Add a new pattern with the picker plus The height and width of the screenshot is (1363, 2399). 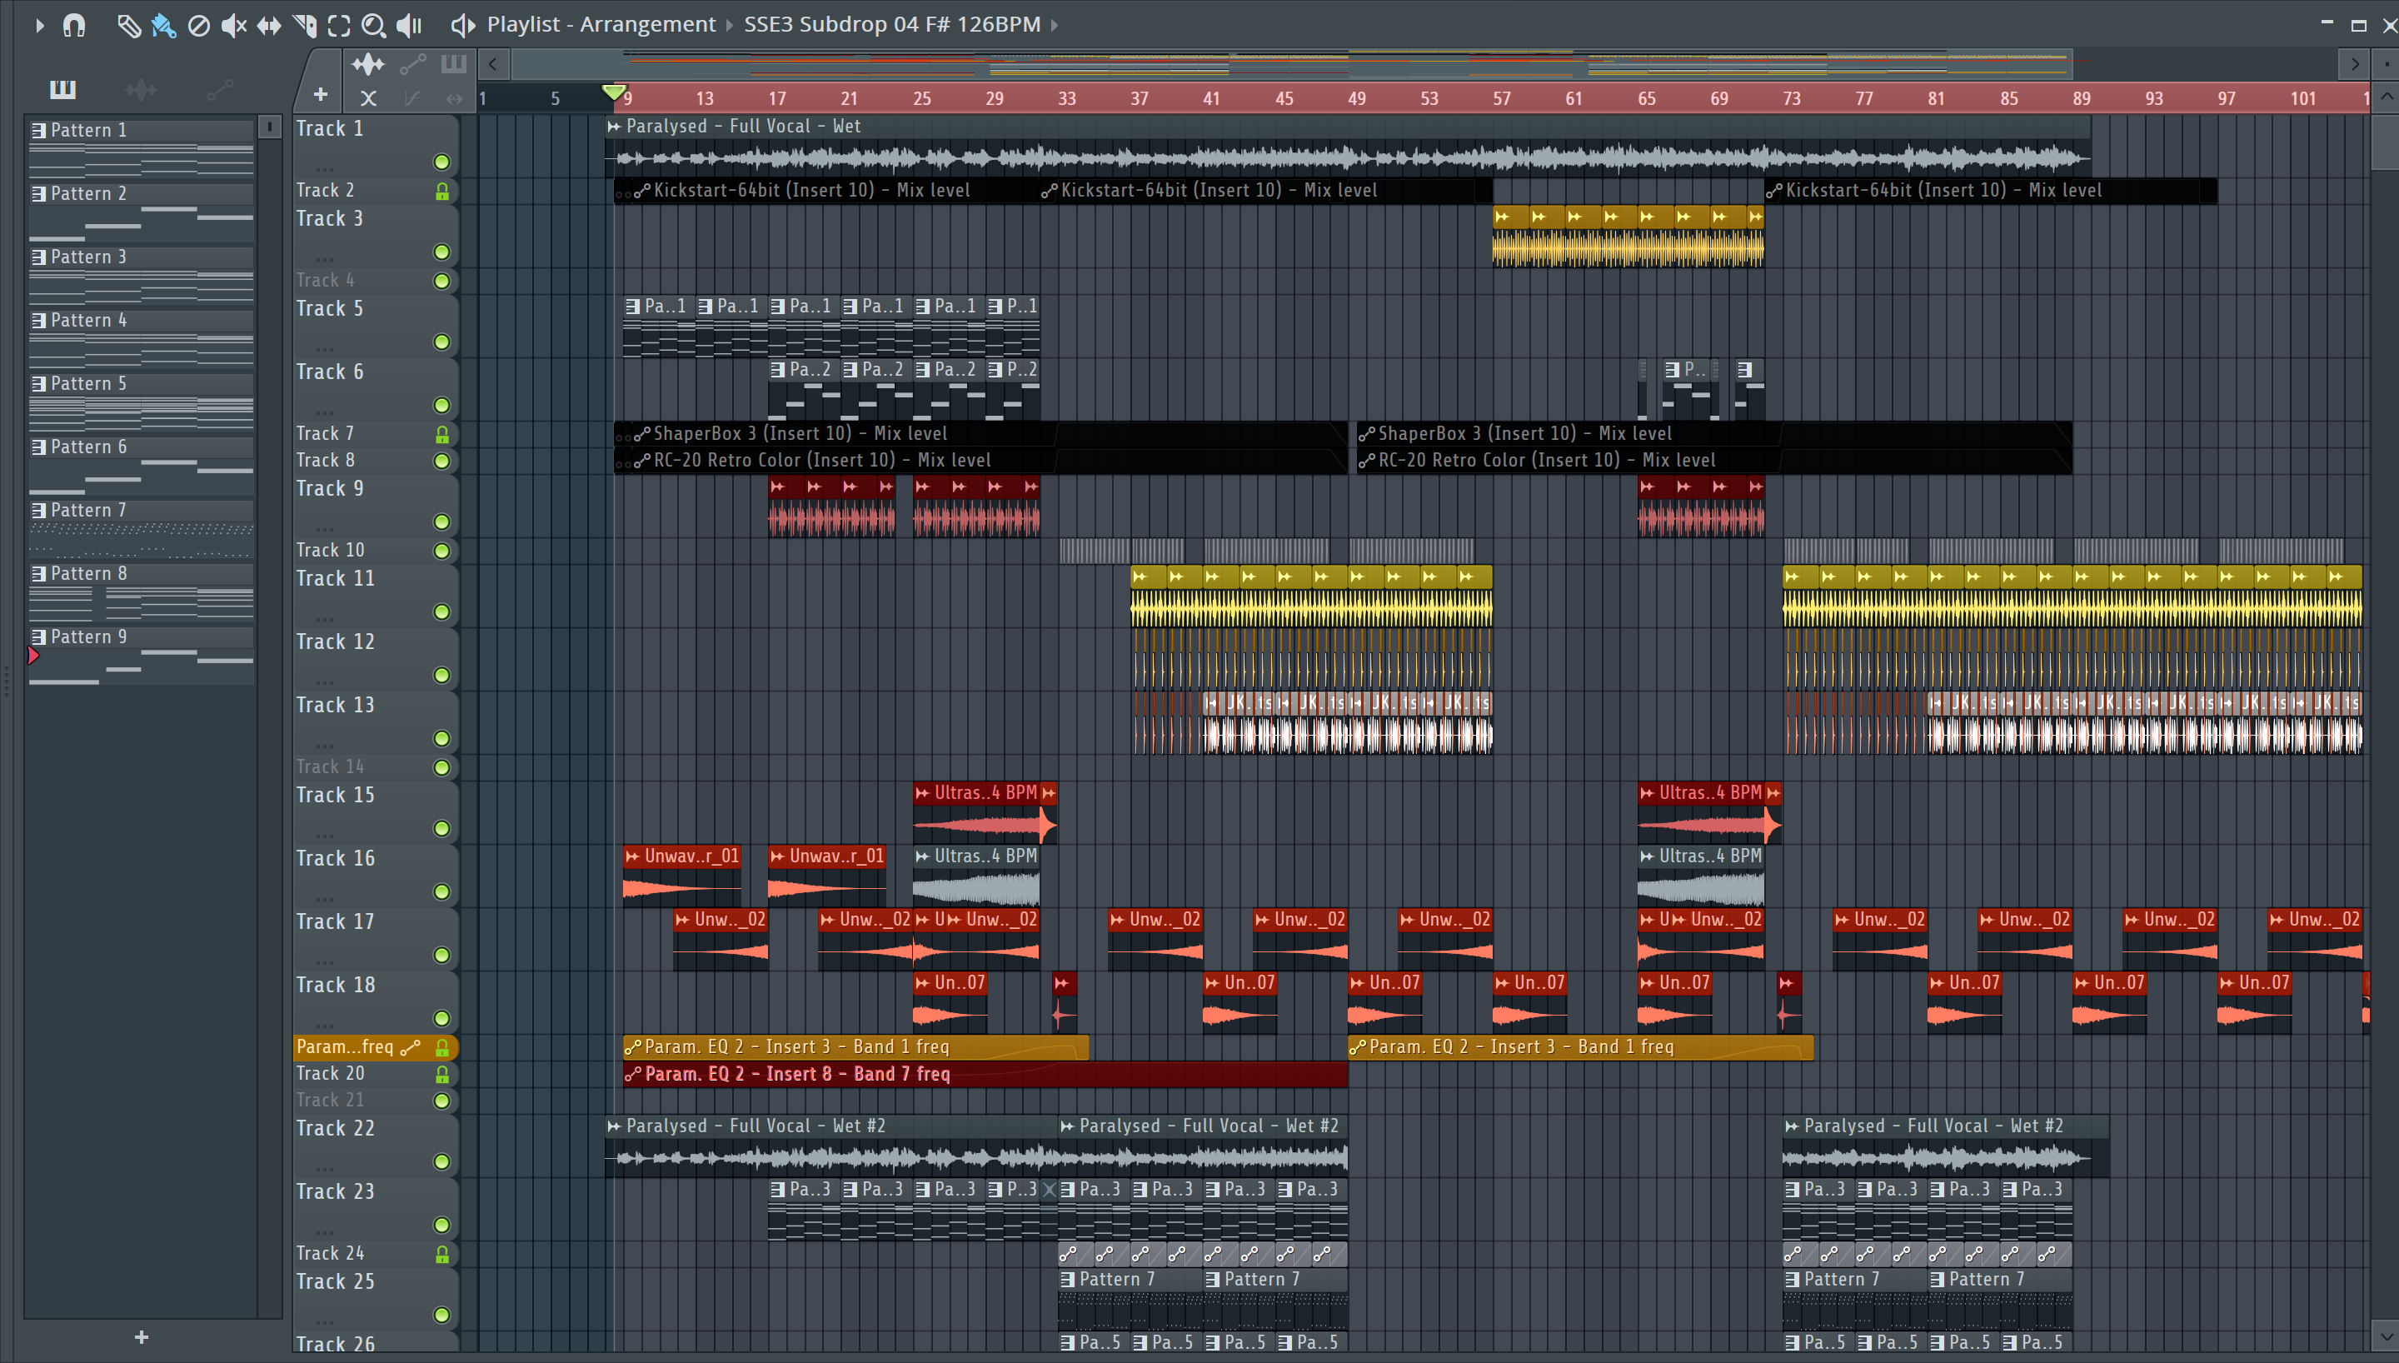click(142, 1337)
